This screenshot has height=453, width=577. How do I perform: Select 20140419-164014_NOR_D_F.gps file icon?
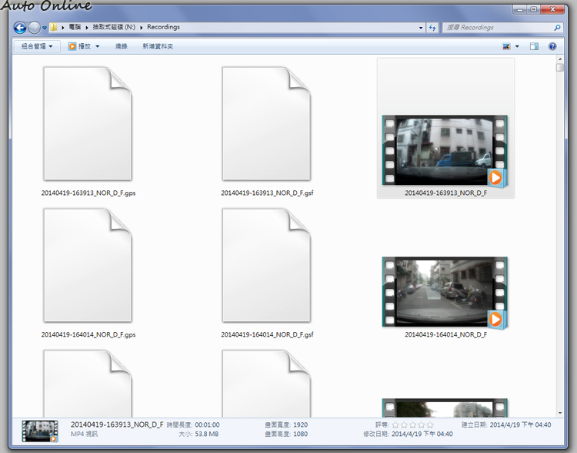point(88,265)
